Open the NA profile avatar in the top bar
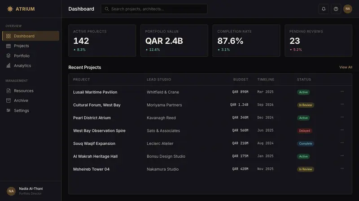The image size is (359, 201). [x=347, y=9]
